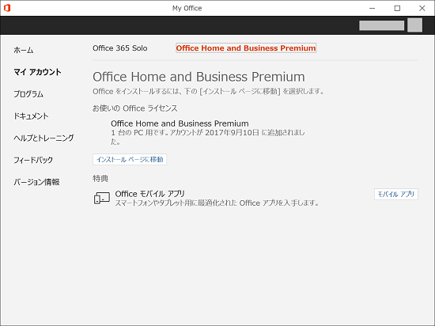Click the スマートフォンやタブレット用 description text
The image size is (435, 326).
[x=217, y=203]
